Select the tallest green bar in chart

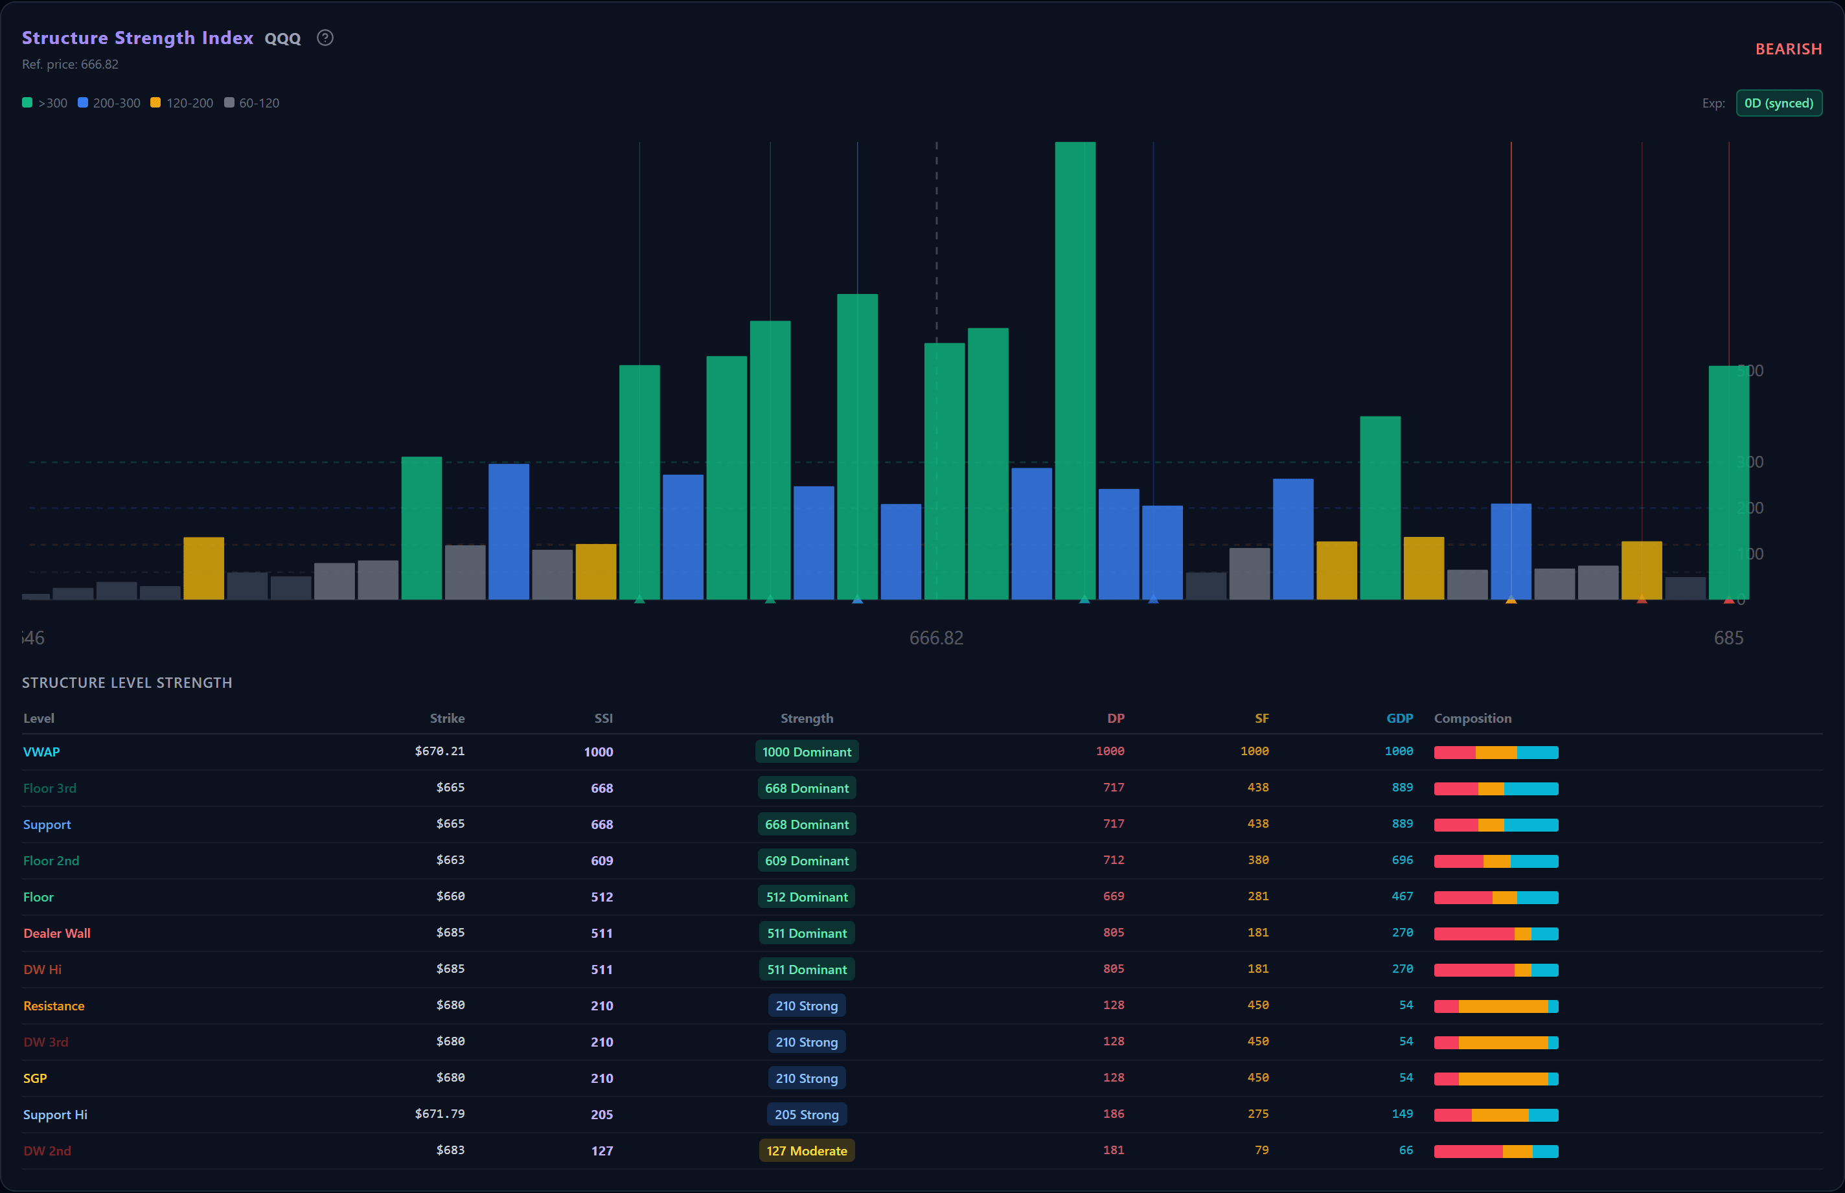[1075, 370]
